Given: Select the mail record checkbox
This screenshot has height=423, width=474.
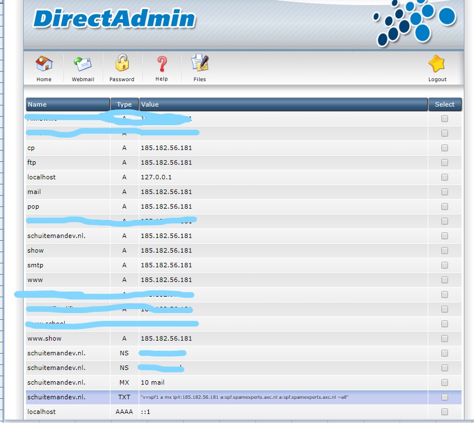Looking at the screenshot, I should point(444,192).
